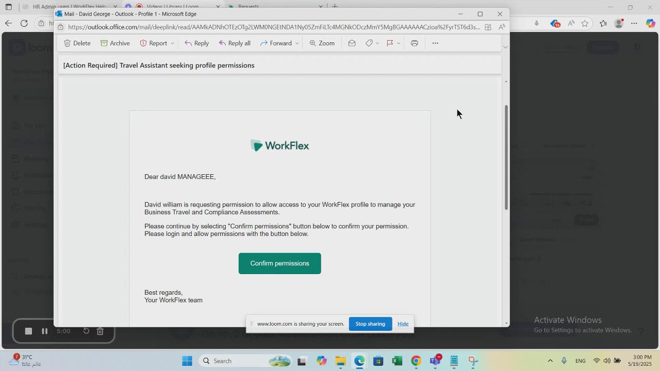Open the Forward options dropdown arrow

[x=297, y=43]
